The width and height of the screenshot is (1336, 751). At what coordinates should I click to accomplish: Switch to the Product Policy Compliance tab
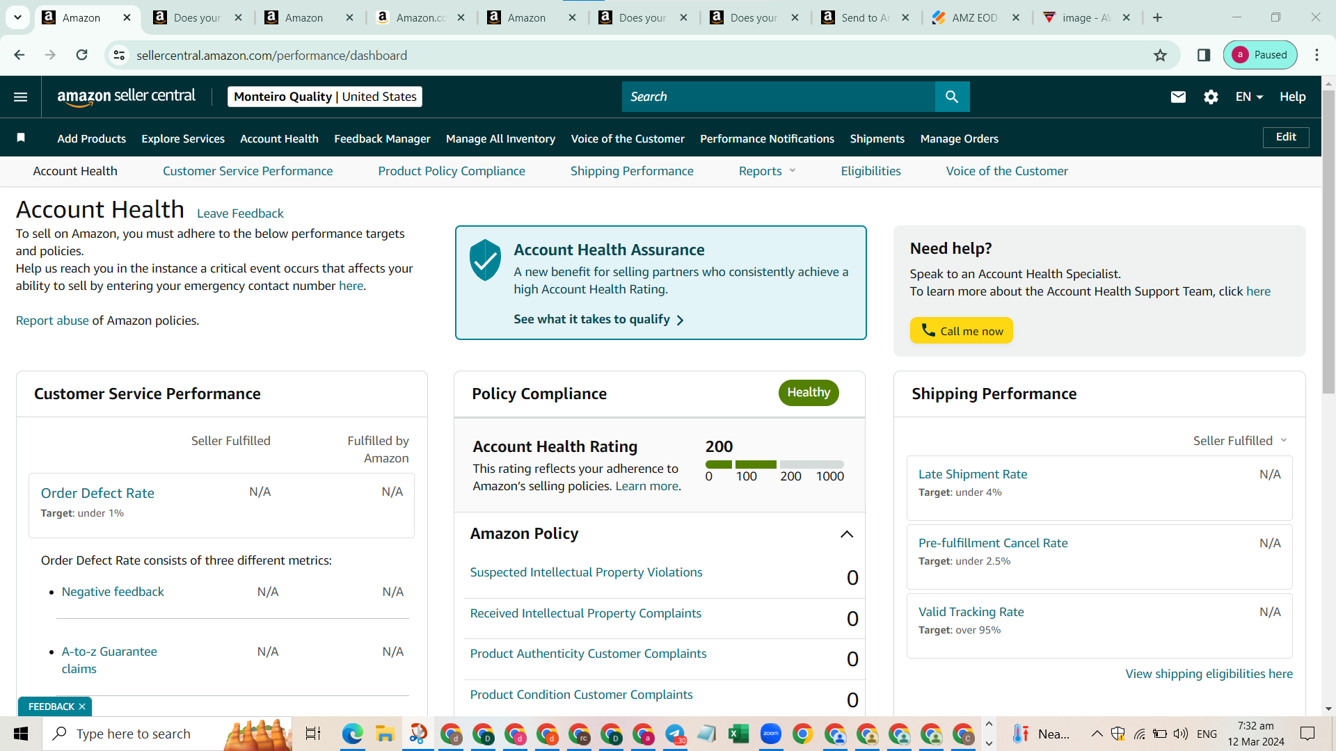452,171
